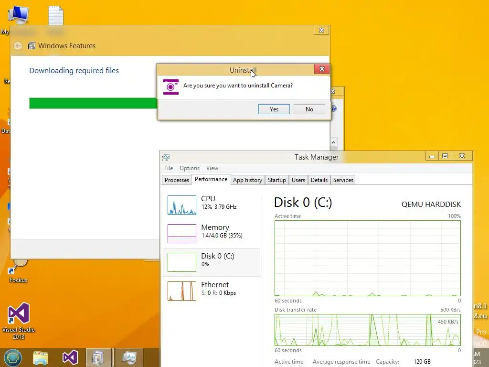Viewport: 489px width, 367px height.
Task: Switch to the App history tab
Action: coord(247,180)
